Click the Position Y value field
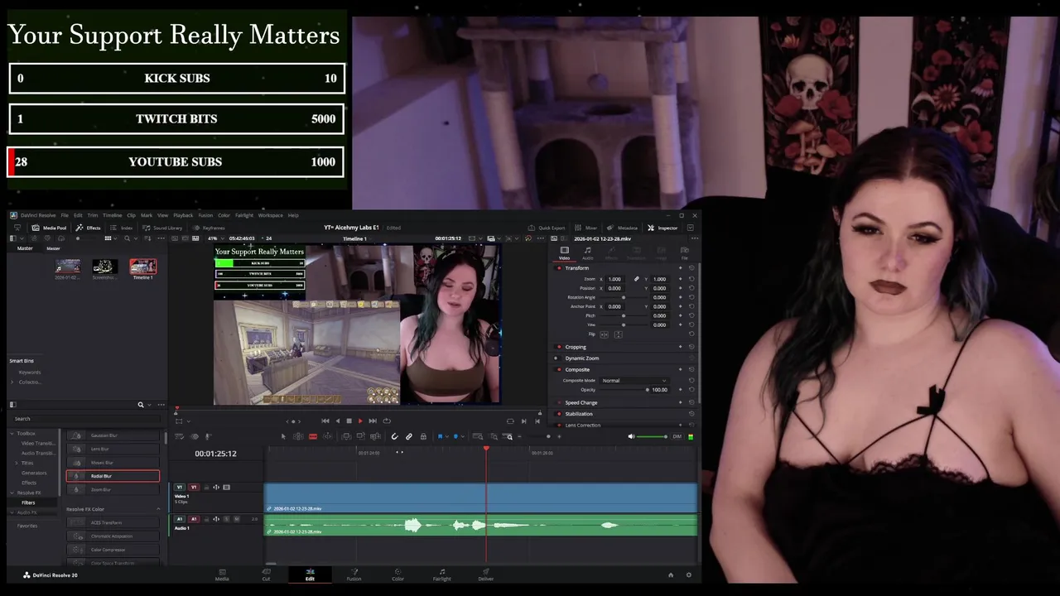This screenshot has width=1060, height=596. 660,288
